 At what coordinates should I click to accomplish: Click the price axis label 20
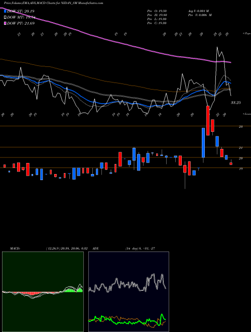point(240,158)
